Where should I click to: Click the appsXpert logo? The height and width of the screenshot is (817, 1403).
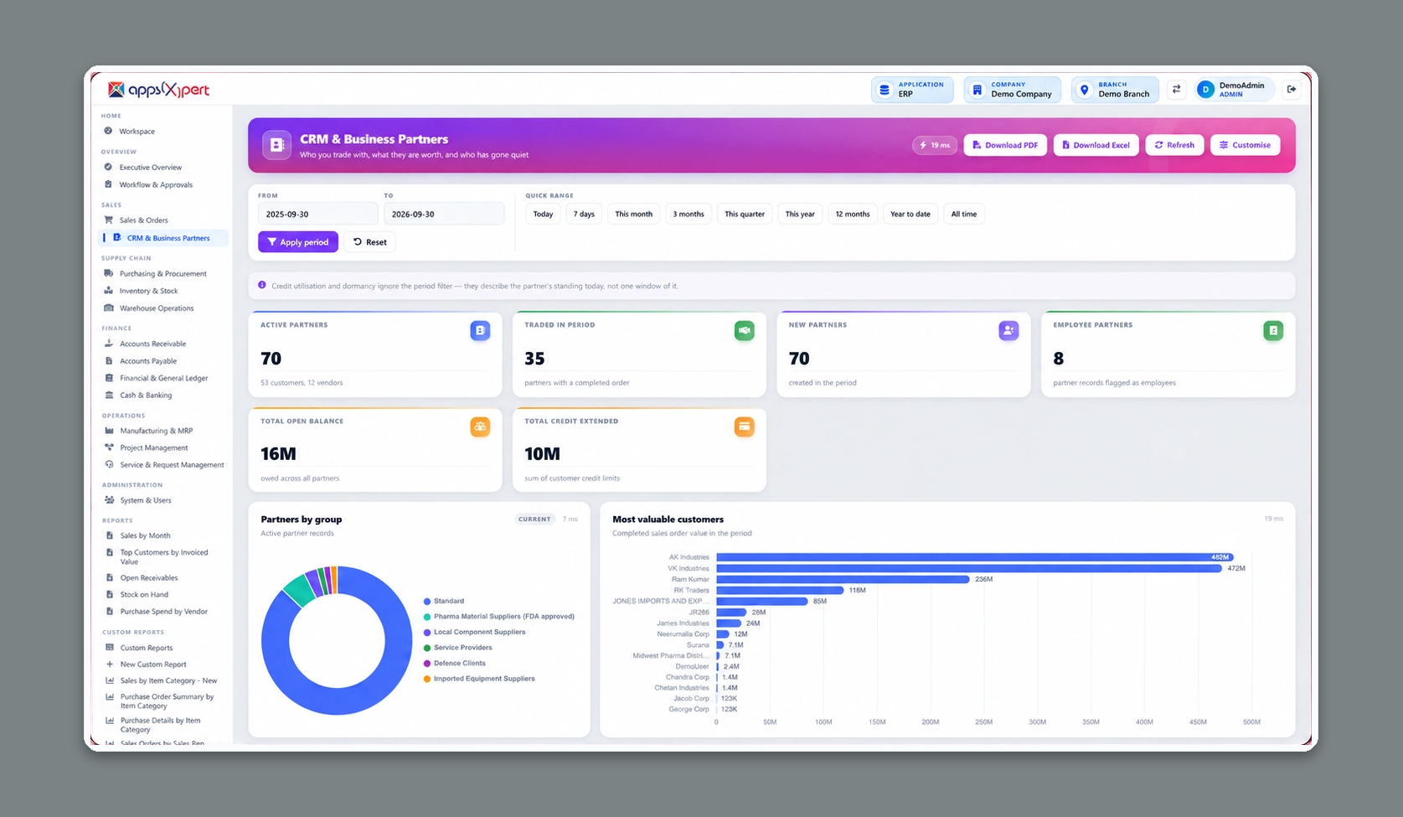click(x=158, y=90)
